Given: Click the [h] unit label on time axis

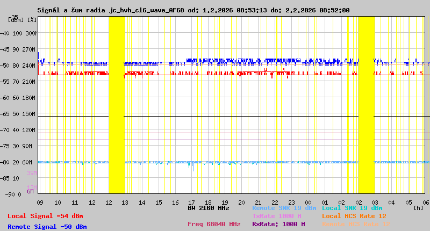Looking at the screenshot, I should click(418, 207).
